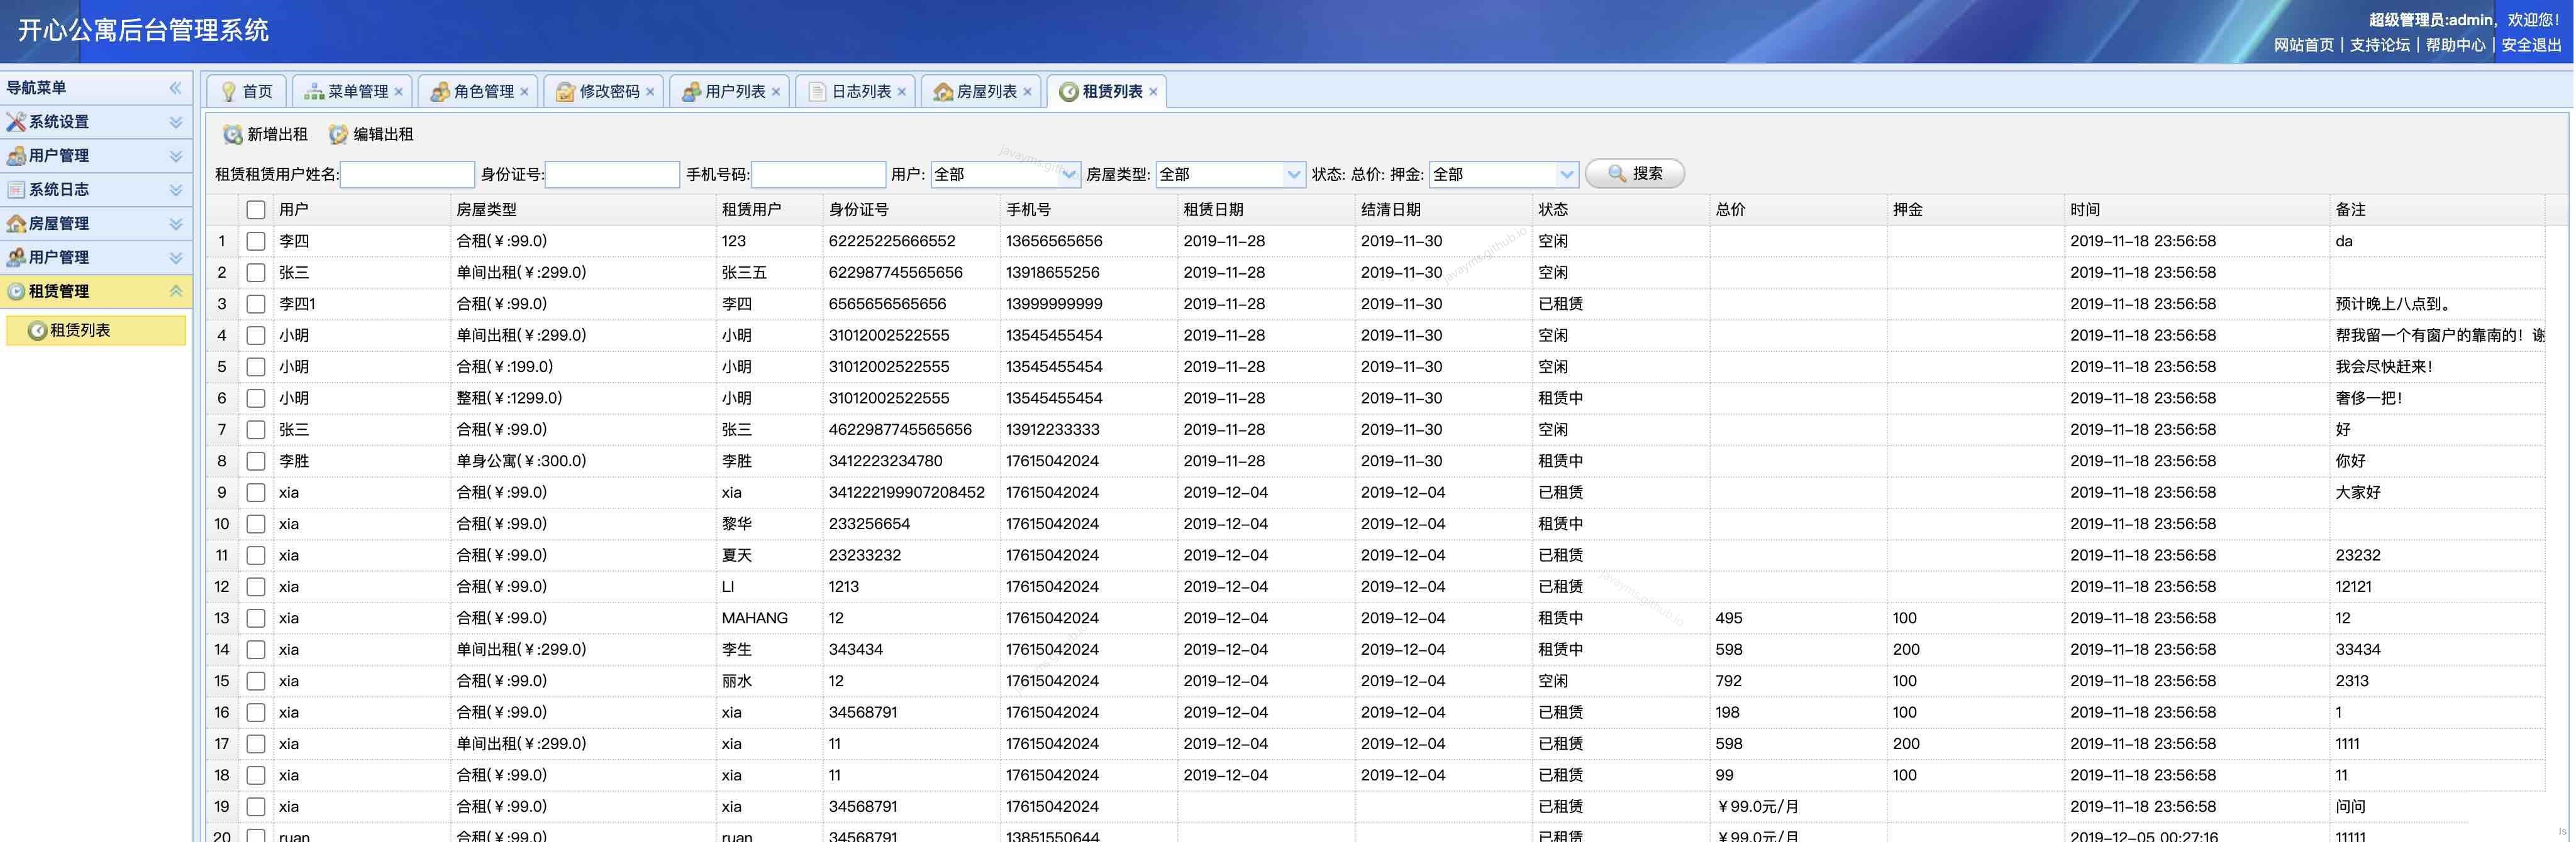Open the 用户 dropdown filter
Screen dimensions: 2576x842
[1069, 175]
